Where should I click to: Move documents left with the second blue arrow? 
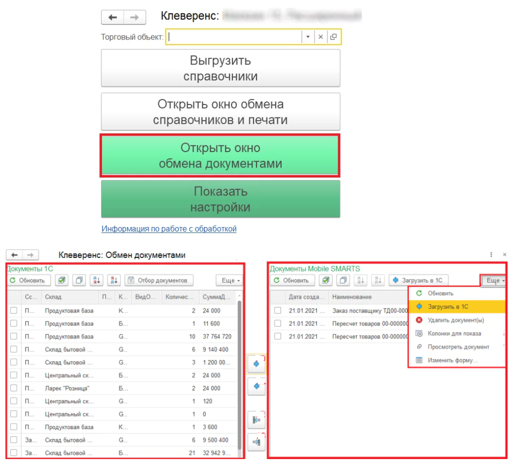[x=256, y=386]
